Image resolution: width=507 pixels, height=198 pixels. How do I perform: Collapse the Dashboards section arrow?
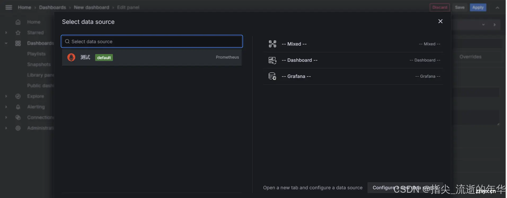[6, 43]
